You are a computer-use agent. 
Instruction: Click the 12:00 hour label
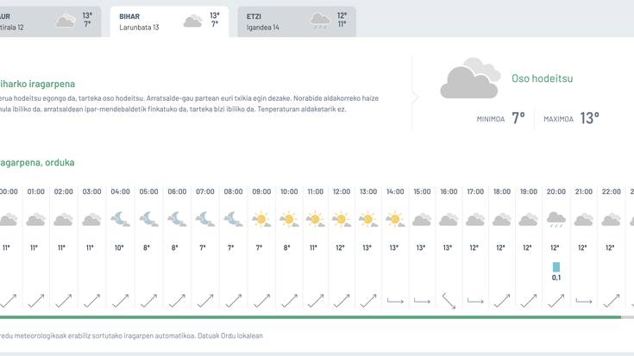pyautogui.click(x=342, y=191)
